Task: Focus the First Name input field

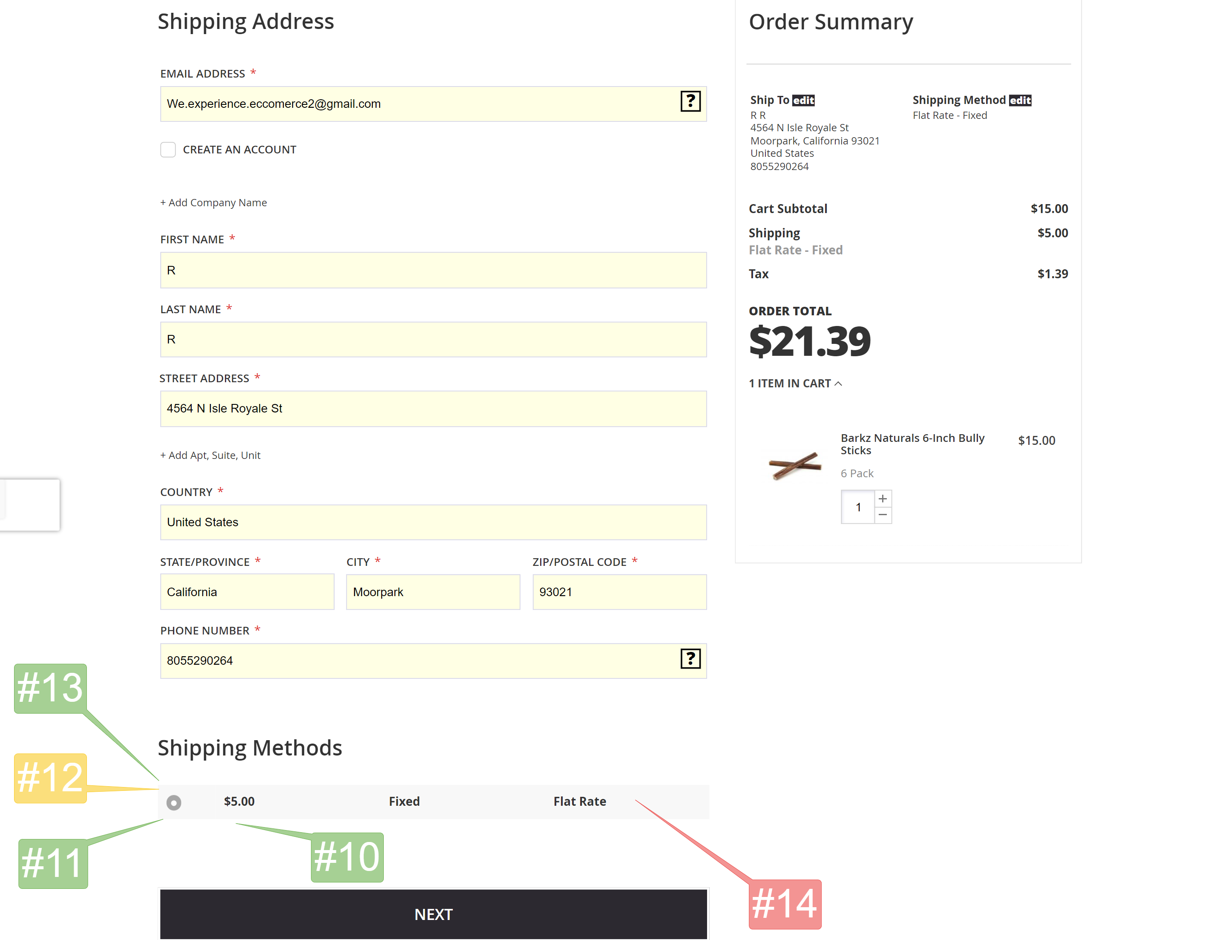Action: [433, 270]
